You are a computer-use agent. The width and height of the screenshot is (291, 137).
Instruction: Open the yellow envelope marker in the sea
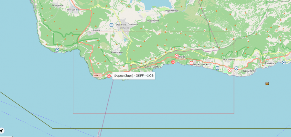267,83
